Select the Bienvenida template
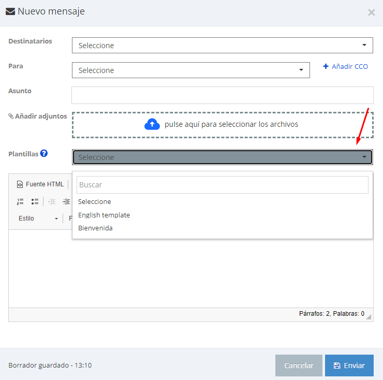 pyautogui.click(x=95, y=228)
